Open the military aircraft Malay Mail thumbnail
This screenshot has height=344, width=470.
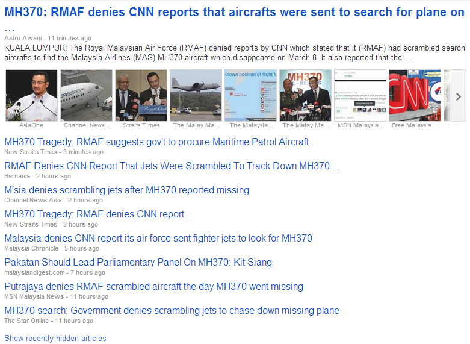196,95
